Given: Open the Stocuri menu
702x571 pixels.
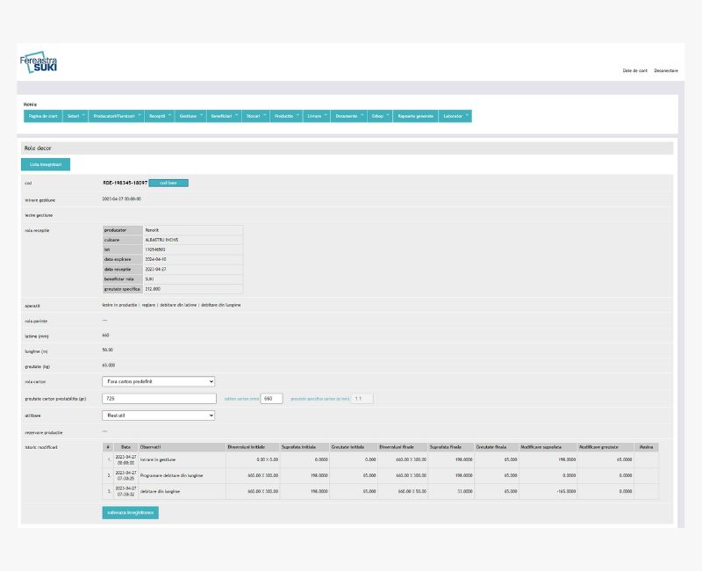Looking at the screenshot, I should (254, 116).
